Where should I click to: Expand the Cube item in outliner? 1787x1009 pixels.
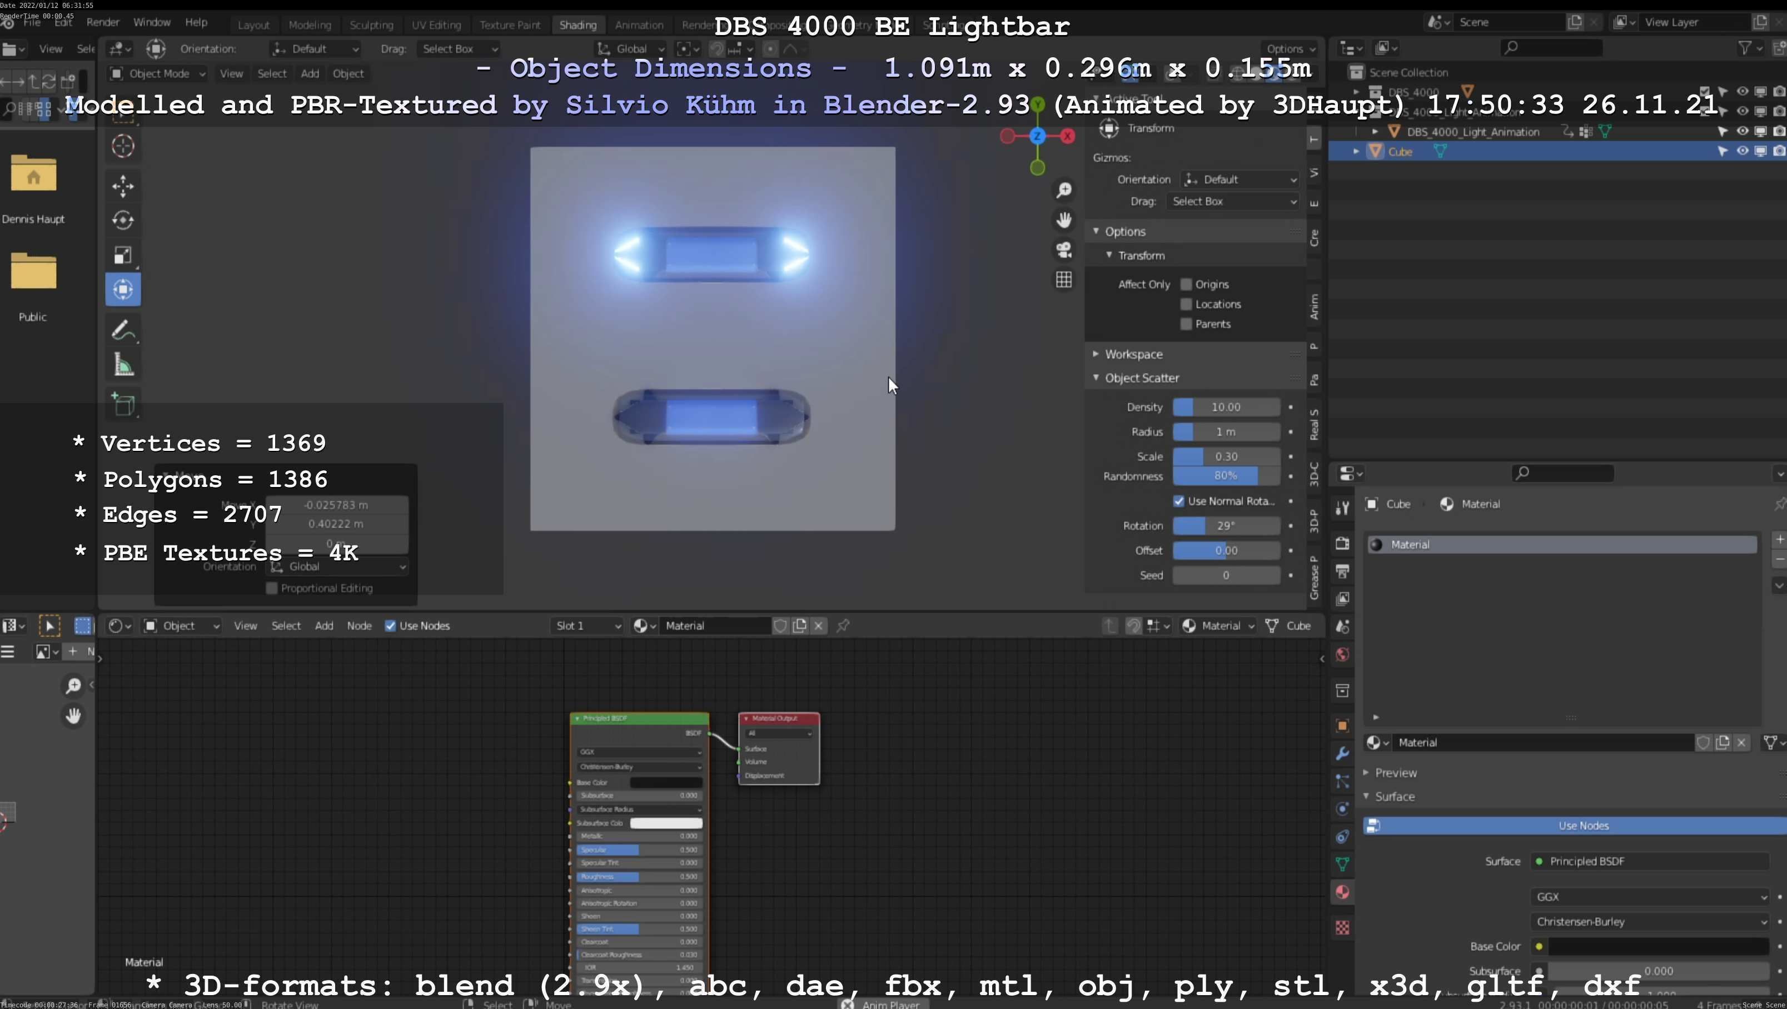[1356, 151]
